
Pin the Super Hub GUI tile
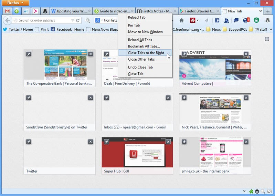click(106, 142)
